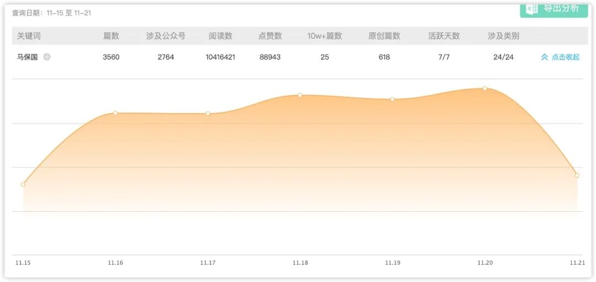
Task: Click the 10w+篇数 column header
Action: 324,36
